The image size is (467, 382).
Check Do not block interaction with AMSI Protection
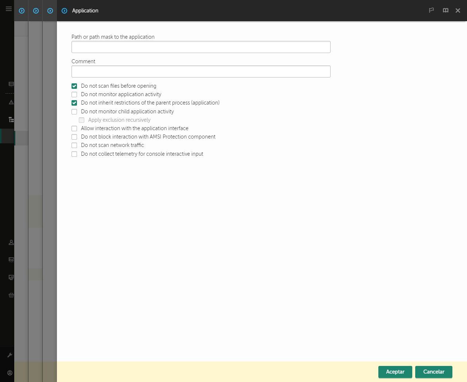pyautogui.click(x=74, y=137)
